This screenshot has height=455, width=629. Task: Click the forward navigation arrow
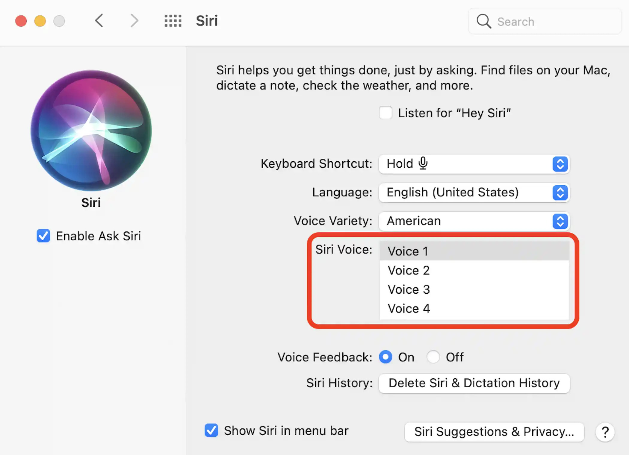coord(134,21)
